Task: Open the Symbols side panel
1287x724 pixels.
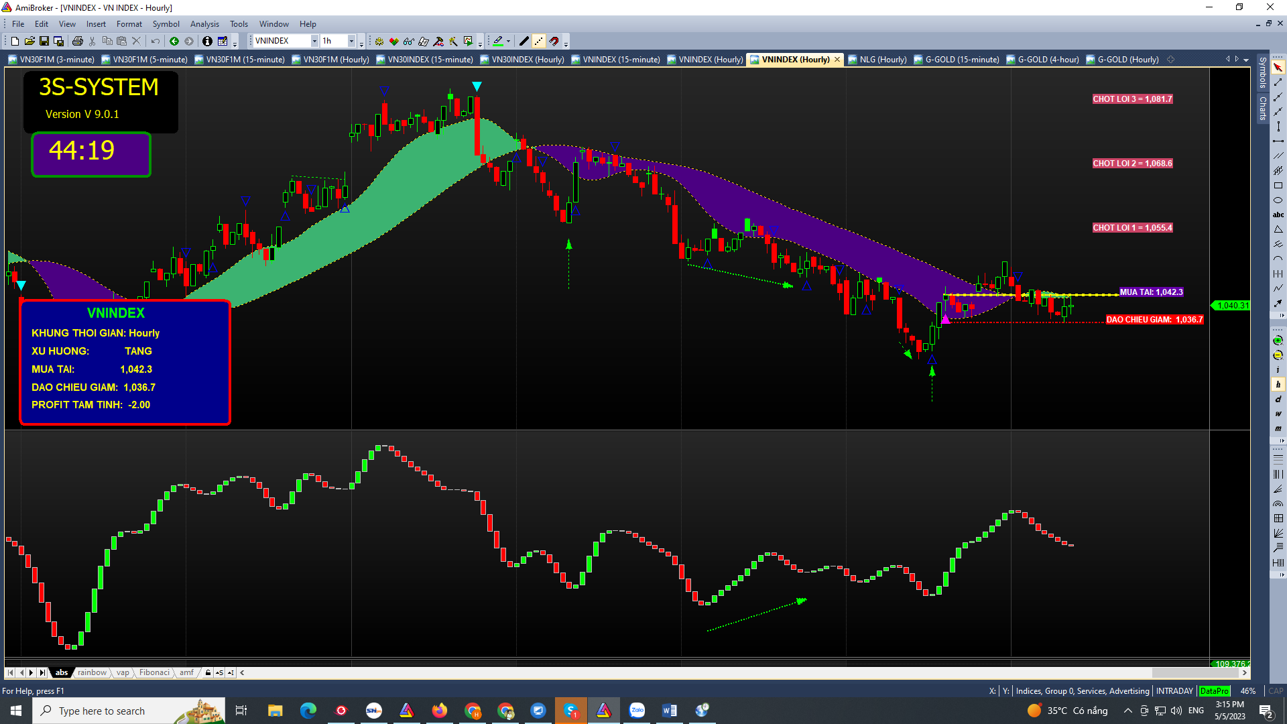Action: click(x=1263, y=72)
